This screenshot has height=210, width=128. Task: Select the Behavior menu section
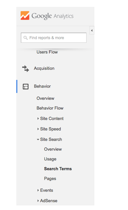[42, 86]
